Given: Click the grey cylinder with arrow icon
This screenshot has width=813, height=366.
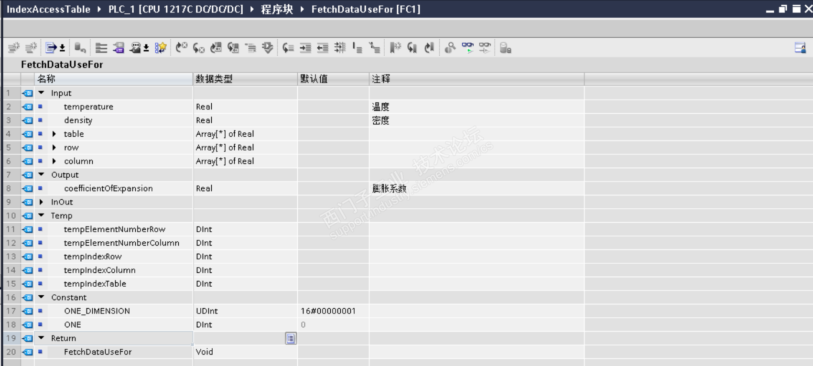Looking at the screenshot, I should (x=80, y=48).
